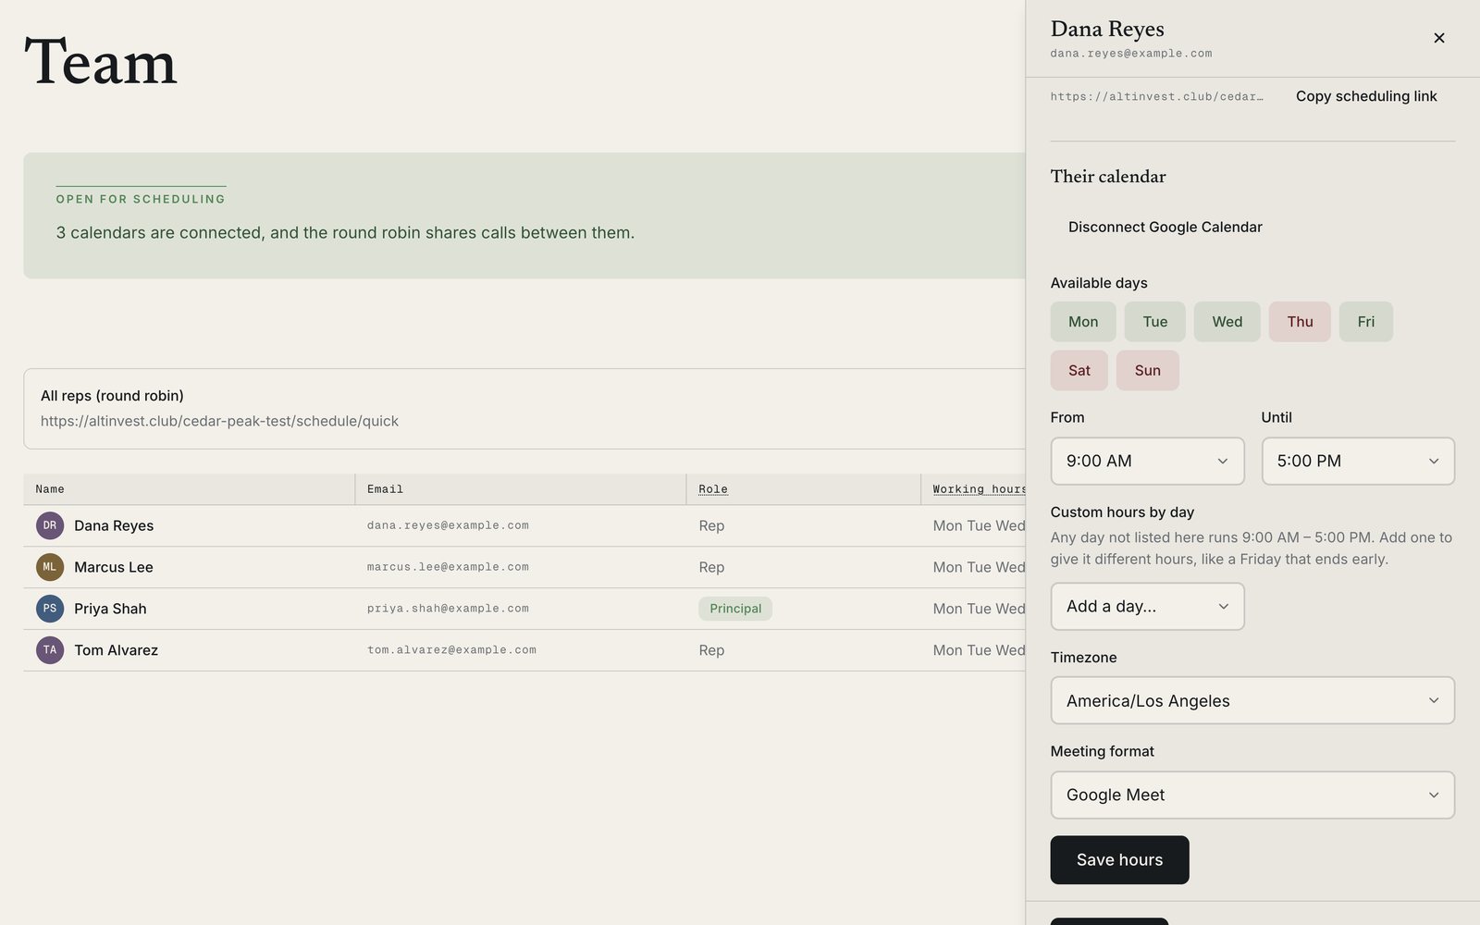The width and height of the screenshot is (1480, 925).
Task: Click All reps (round robin) label
Action: point(112,396)
